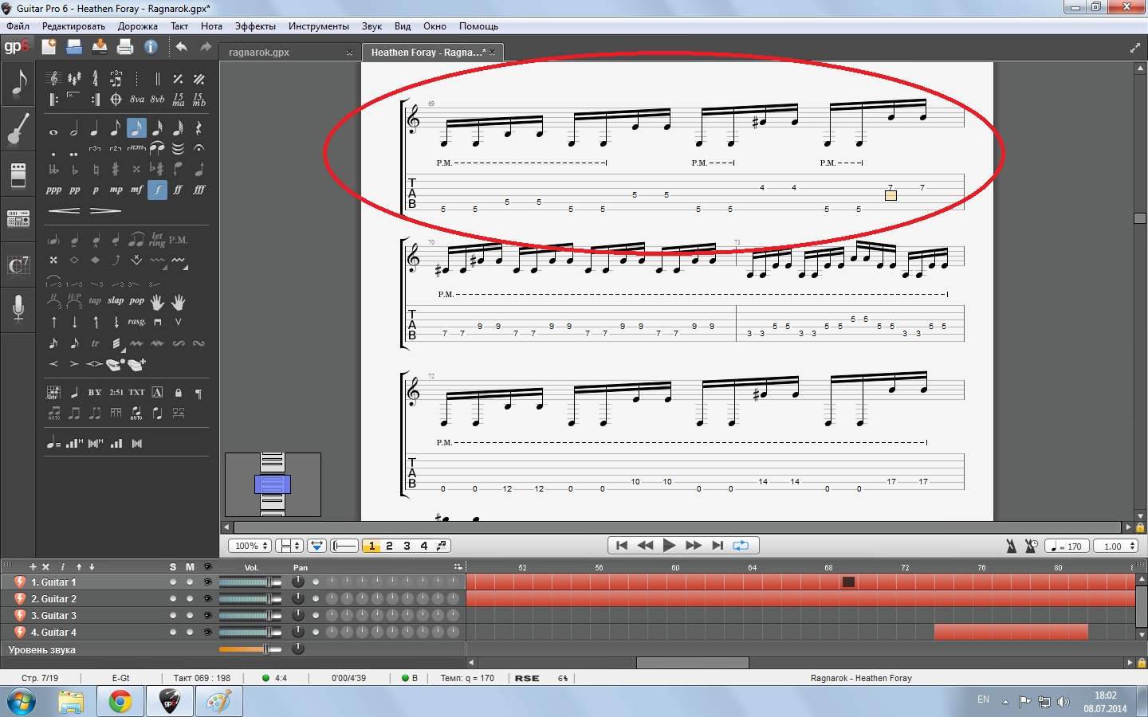The height and width of the screenshot is (717, 1148).
Task: Select the eighth note duration
Action: (116, 128)
